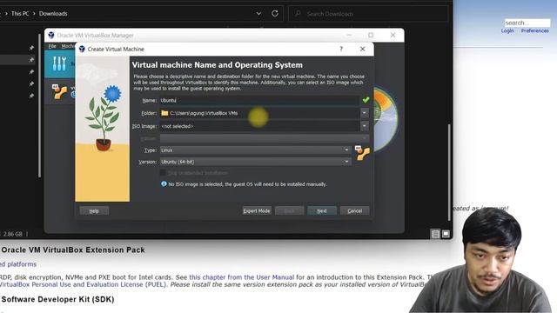Click the Folder path text C:\Users\agung\VirtualBox VMs

pyautogui.click(x=204, y=113)
